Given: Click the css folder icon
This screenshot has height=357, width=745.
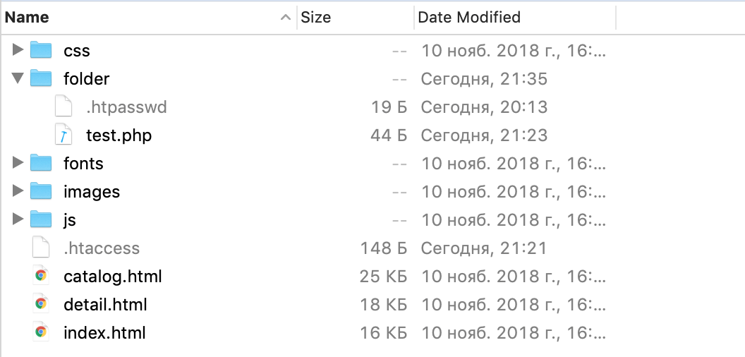Looking at the screenshot, I should [41, 50].
